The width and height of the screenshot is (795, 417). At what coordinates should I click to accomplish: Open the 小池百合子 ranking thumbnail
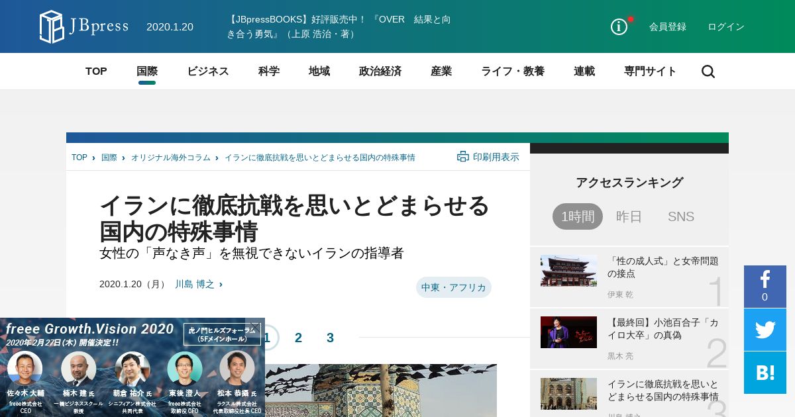tap(568, 332)
